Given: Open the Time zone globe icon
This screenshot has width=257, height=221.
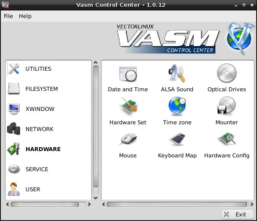Looking at the screenshot, I should coord(177,108).
